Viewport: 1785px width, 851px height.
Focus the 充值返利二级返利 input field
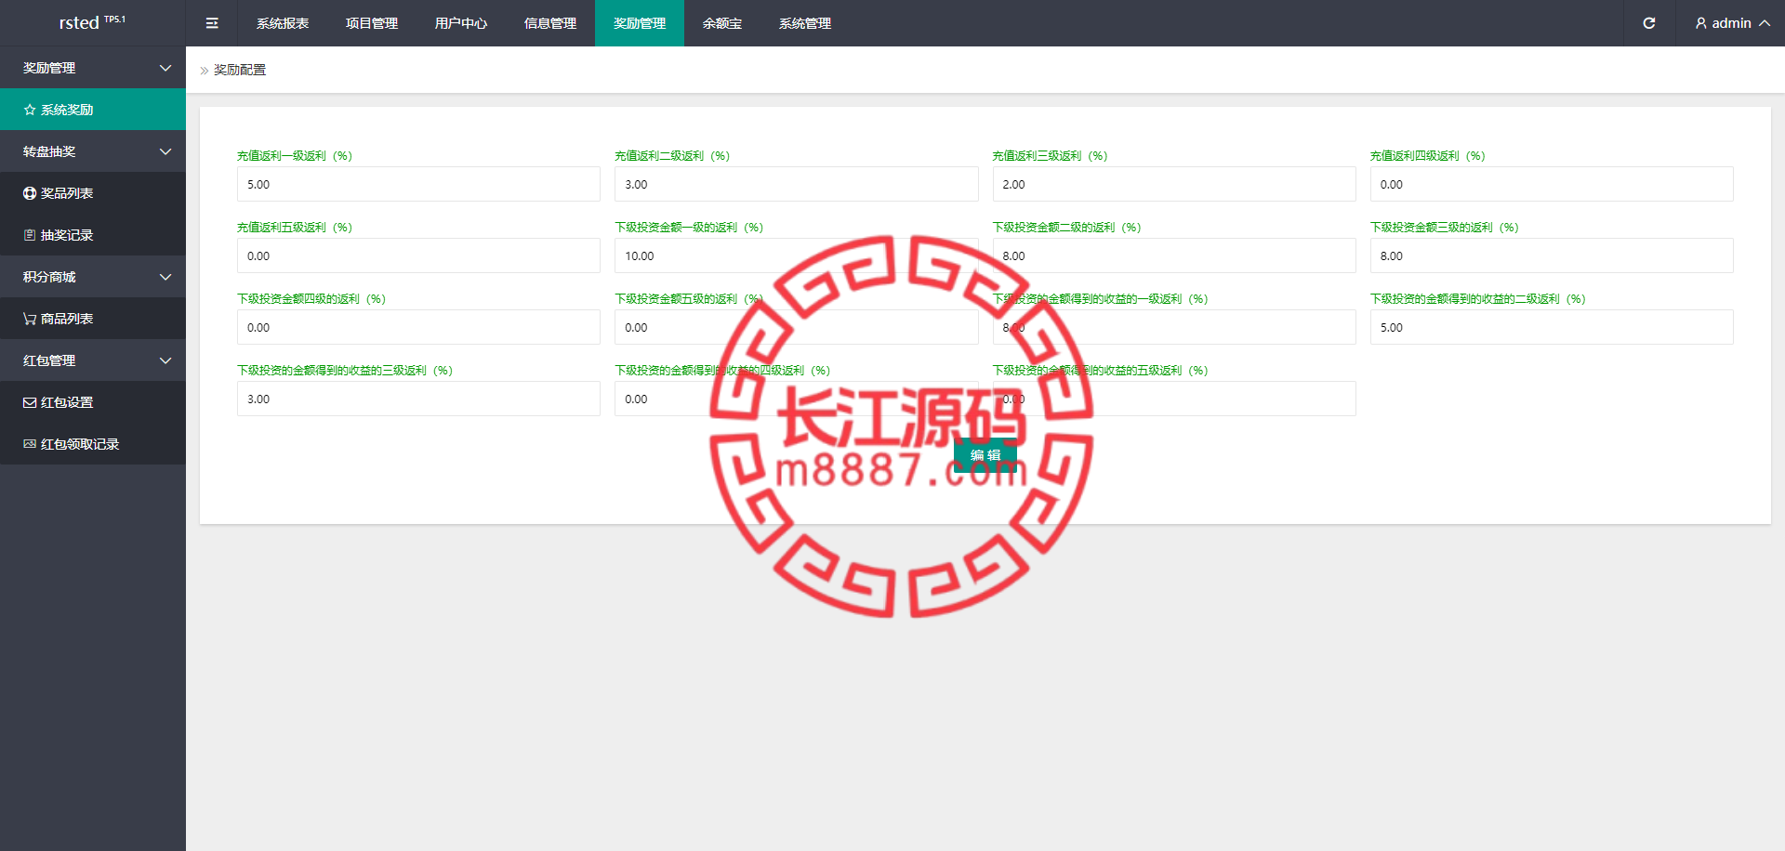click(x=797, y=184)
